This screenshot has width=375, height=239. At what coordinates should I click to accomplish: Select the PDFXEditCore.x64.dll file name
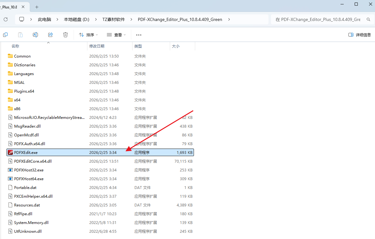click(x=33, y=161)
